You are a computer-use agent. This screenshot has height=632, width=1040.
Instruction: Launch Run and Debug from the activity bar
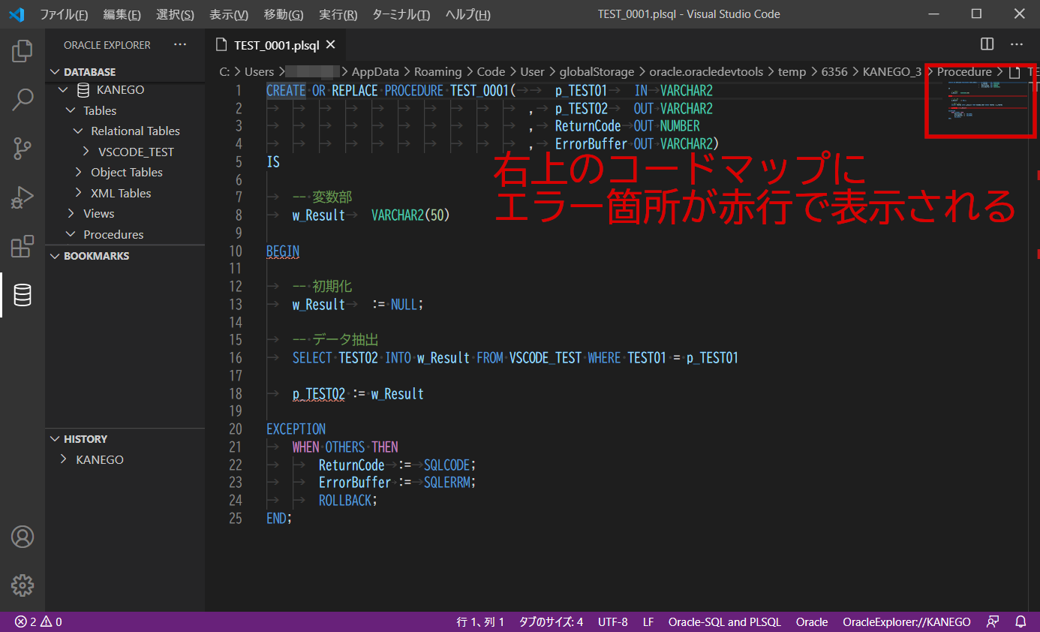(22, 197)
